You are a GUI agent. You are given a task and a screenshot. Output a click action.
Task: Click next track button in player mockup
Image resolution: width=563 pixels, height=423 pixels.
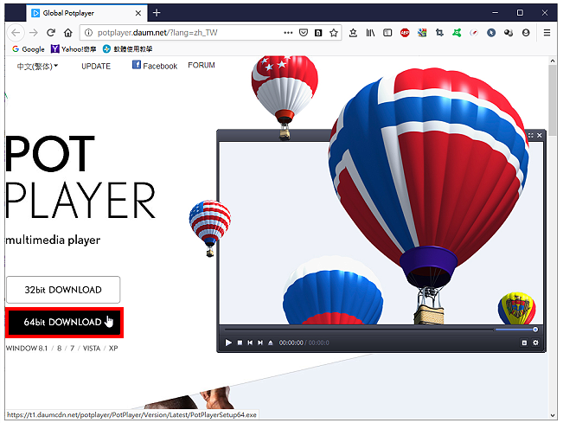260,343
